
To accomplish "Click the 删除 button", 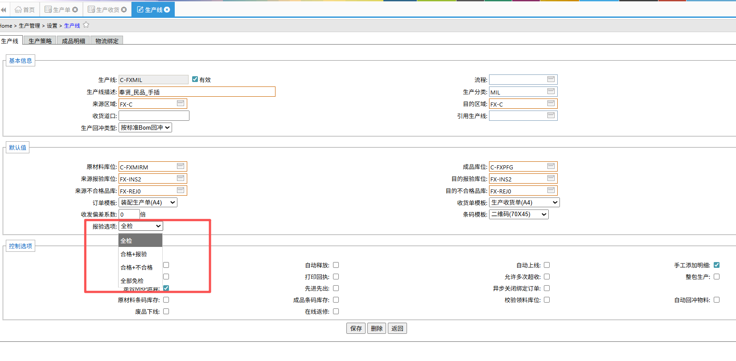I will pyautogui.click(x=377, y=328).
